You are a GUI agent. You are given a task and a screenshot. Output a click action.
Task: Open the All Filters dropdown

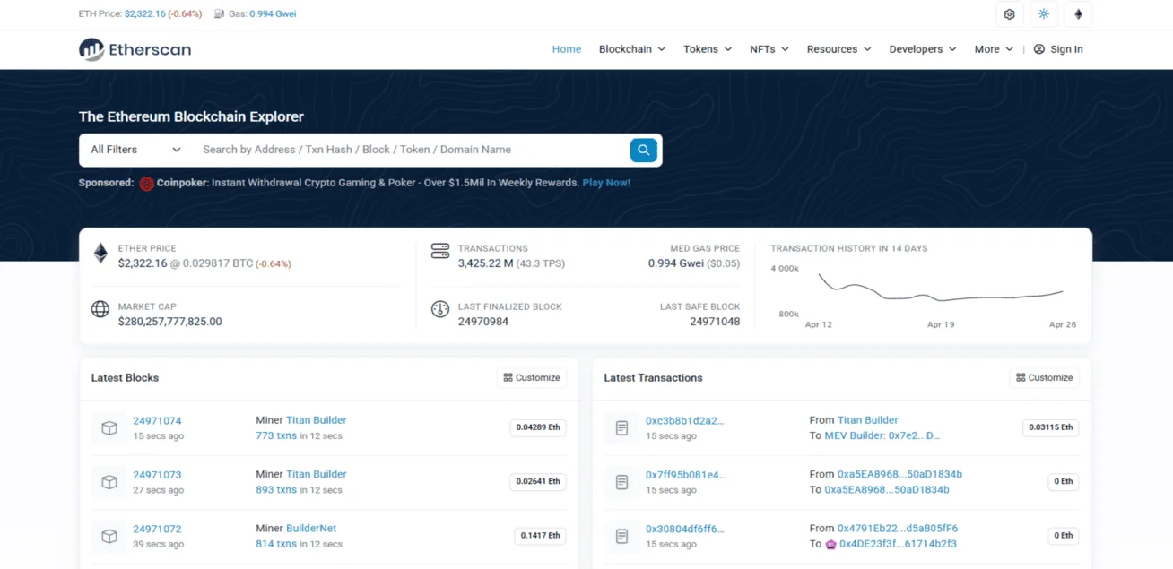click(136, 150)
